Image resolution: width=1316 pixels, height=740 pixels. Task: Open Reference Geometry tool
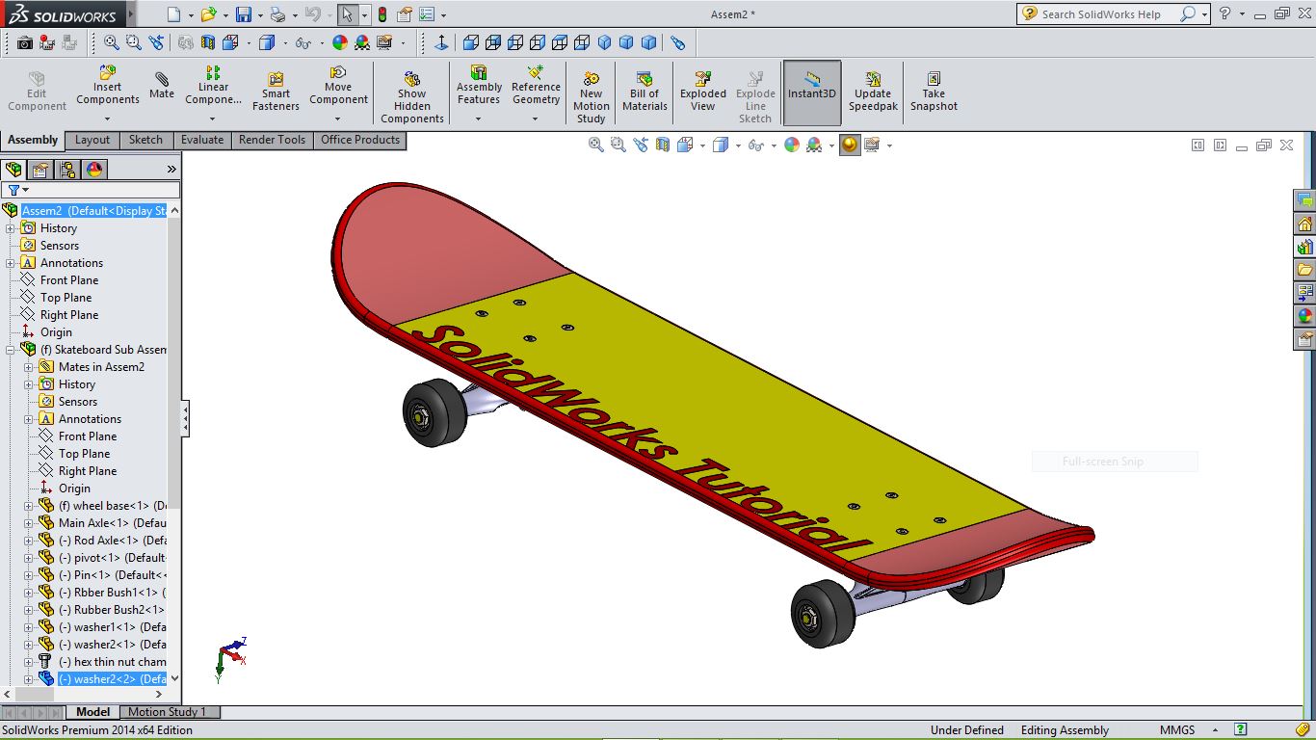click(x=536, y=86)
